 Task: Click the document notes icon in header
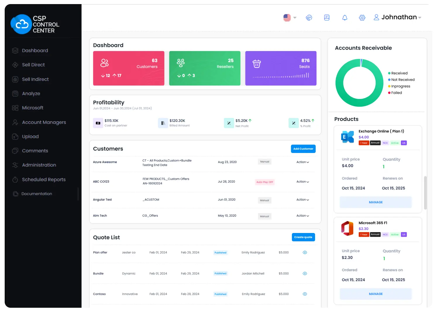click(327, 18)
